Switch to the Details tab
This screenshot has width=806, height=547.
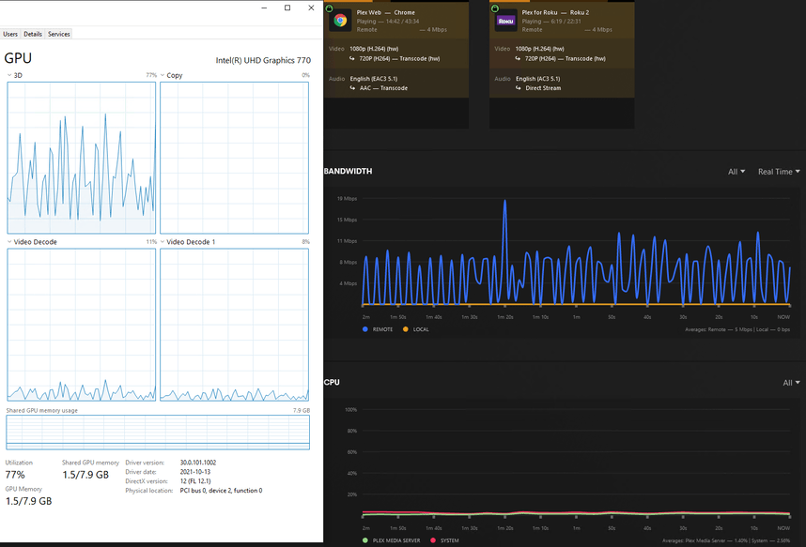pyautogui.click(x=33, y=34)
